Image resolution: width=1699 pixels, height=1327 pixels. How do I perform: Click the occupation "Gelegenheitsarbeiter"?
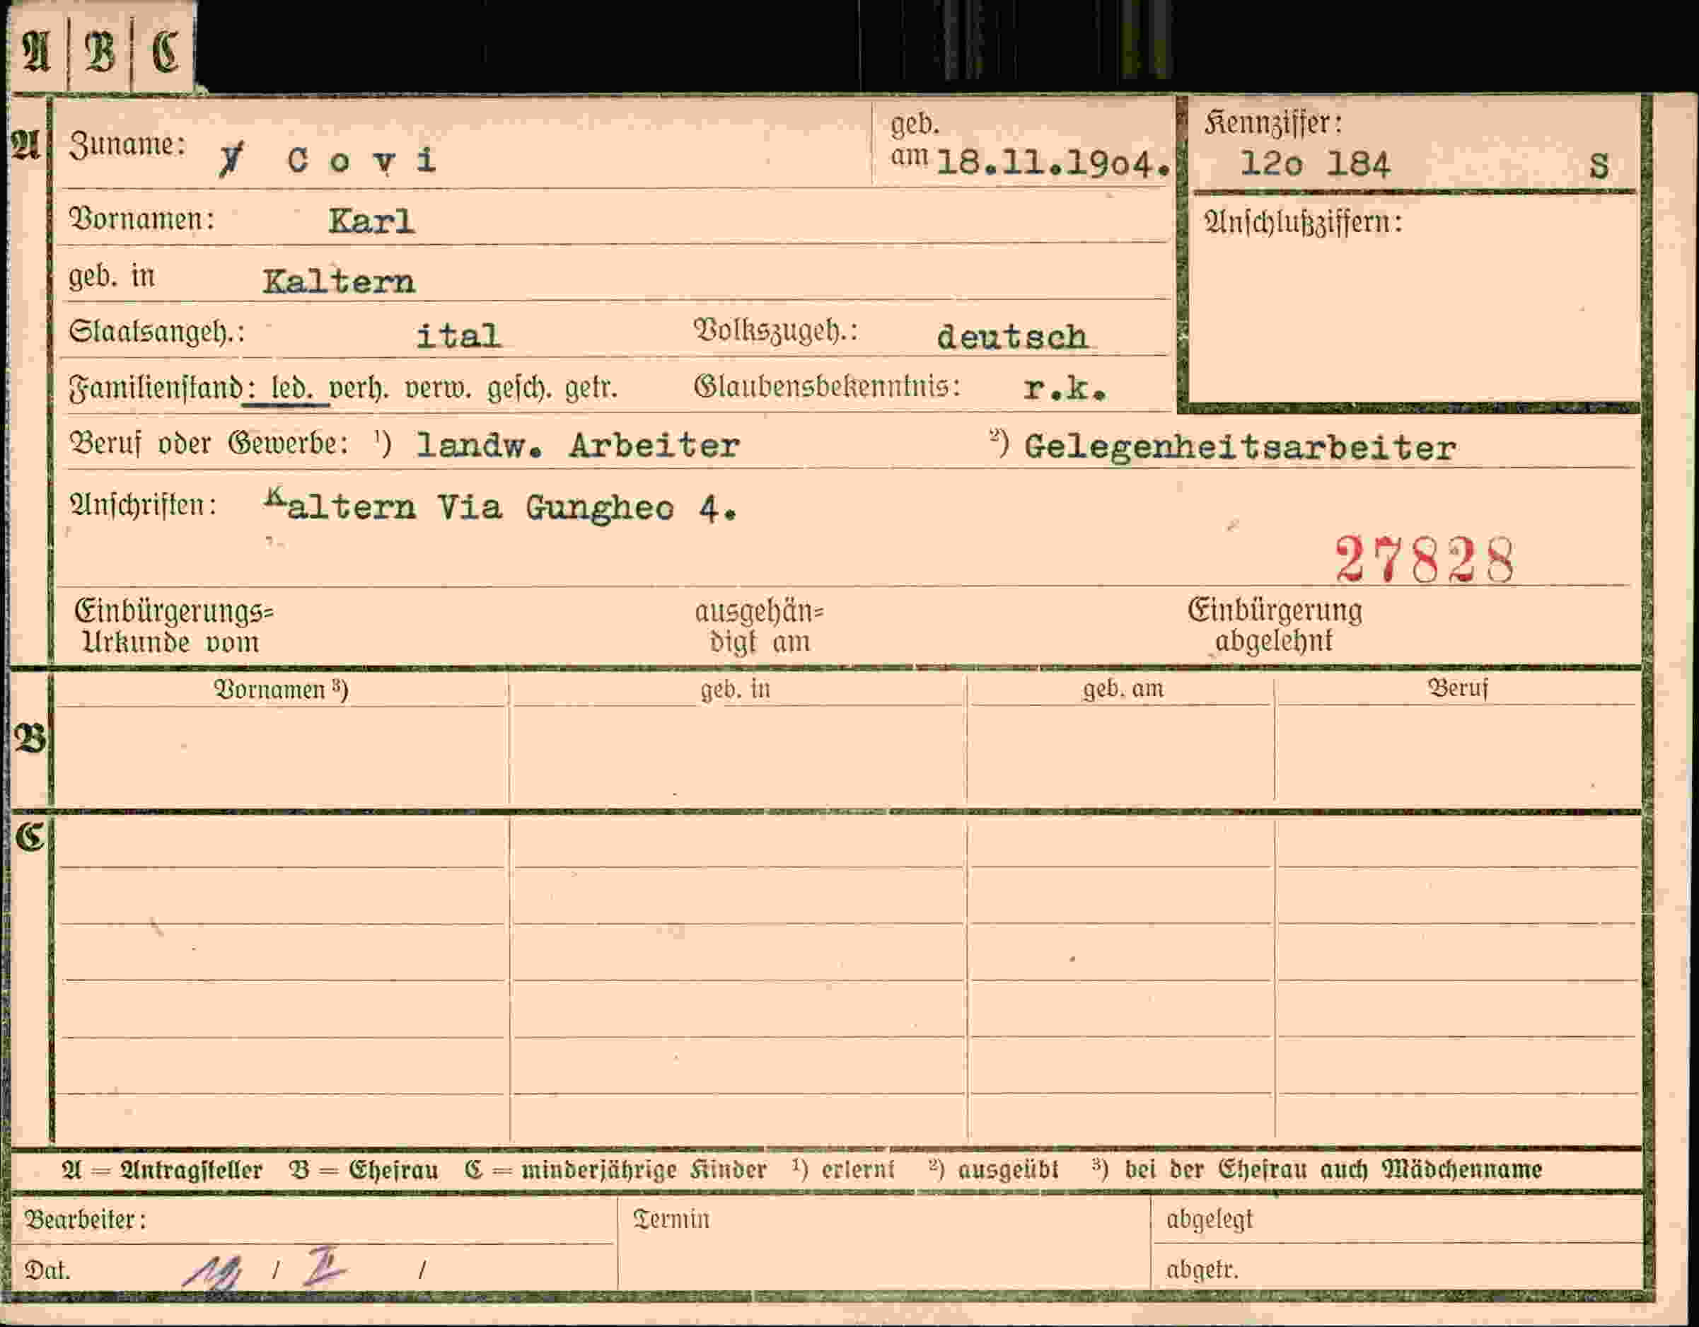click(1240, 448)
